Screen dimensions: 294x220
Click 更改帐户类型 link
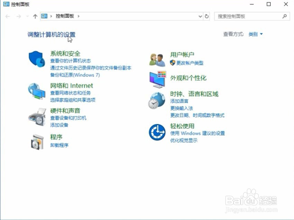[190, 63]
